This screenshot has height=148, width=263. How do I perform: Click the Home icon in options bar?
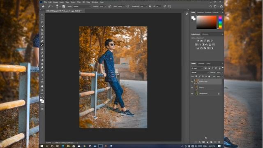click(x=43, y=7)
